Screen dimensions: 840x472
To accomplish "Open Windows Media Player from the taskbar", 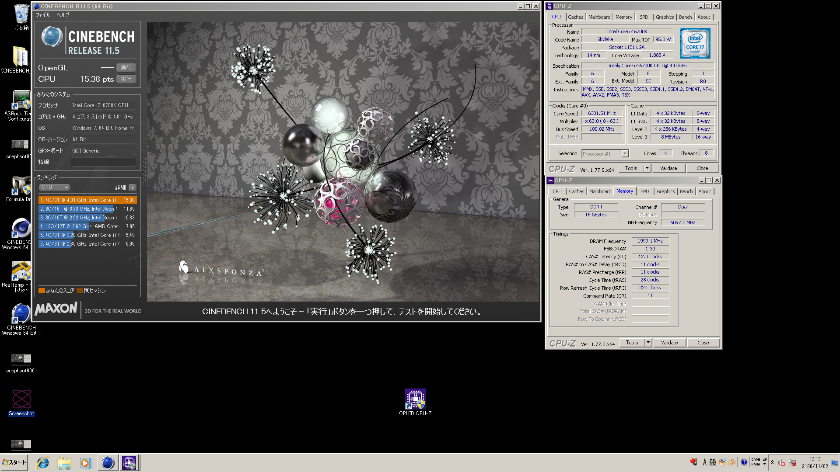I will pyautogui.click(x=85, y=463).
